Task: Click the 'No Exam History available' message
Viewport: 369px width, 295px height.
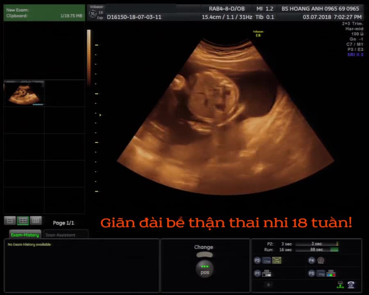Action: click(29, 245)
